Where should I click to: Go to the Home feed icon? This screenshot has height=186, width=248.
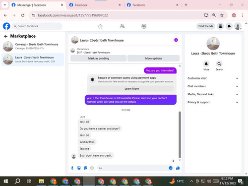100,26
